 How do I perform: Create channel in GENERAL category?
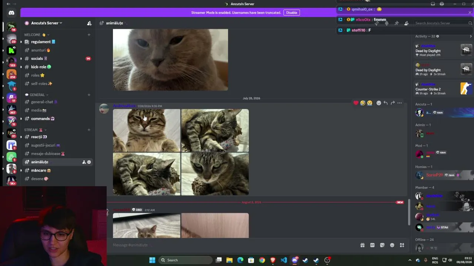pos(89,95)
